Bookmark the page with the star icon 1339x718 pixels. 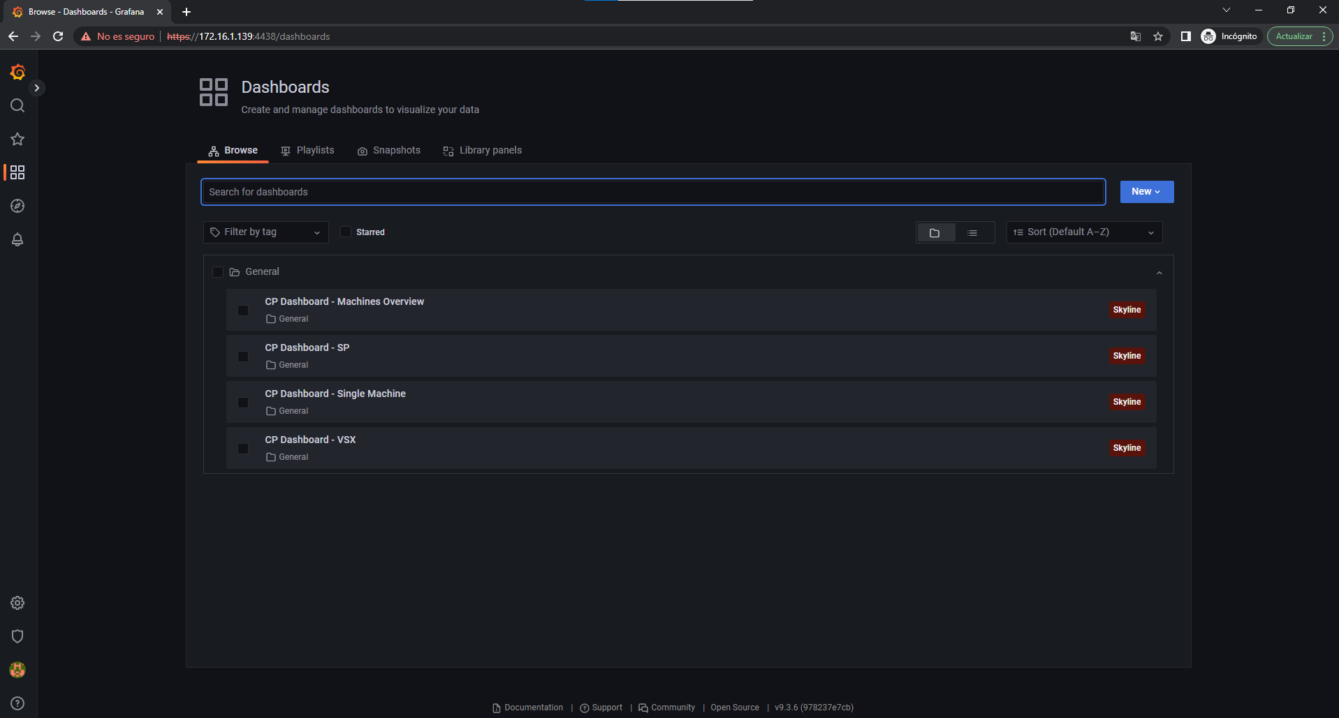pyautogui.click(x=1158, y=36)
